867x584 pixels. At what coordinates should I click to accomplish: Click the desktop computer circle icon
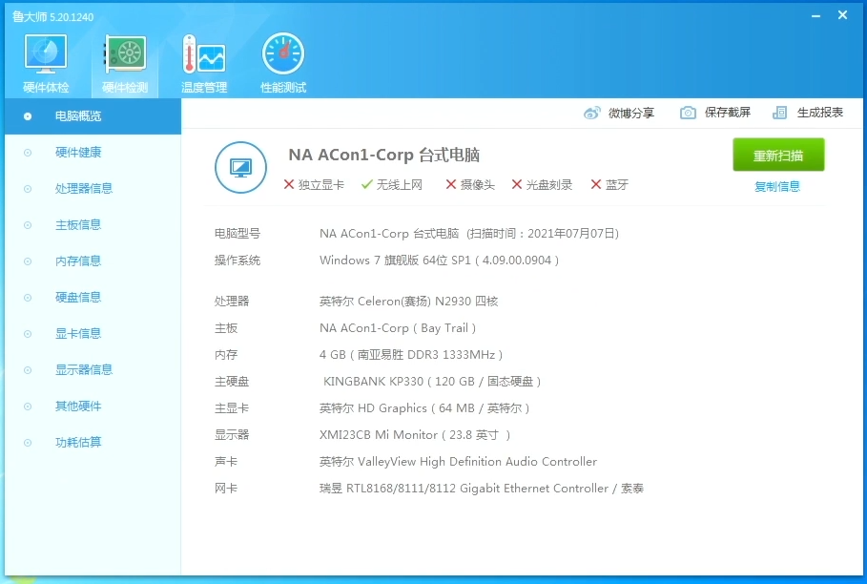pos(240,168)
